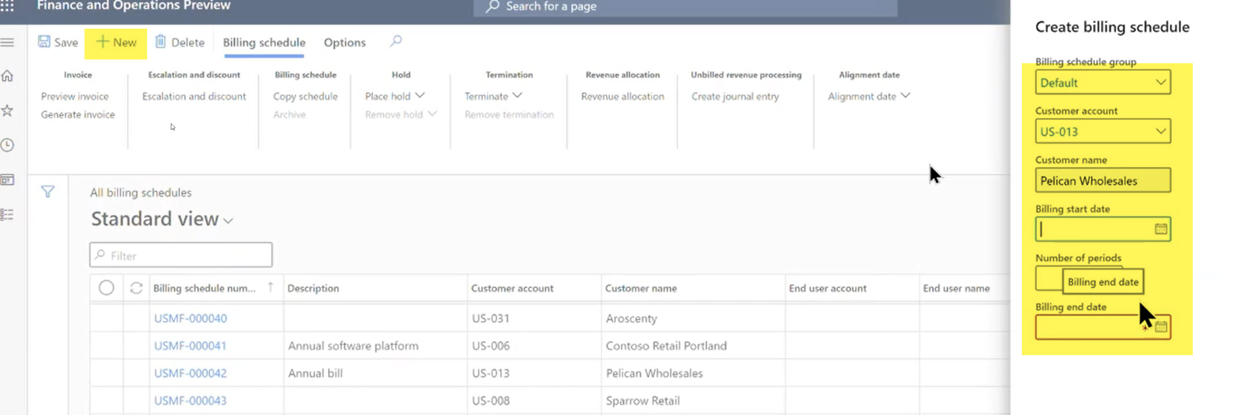
Task: Open billing schedule USMF-000042
Action: click(x=190, y=373)
